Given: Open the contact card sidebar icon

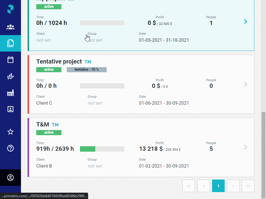Looking at the screenshot, I should click(x=10, y=109).
